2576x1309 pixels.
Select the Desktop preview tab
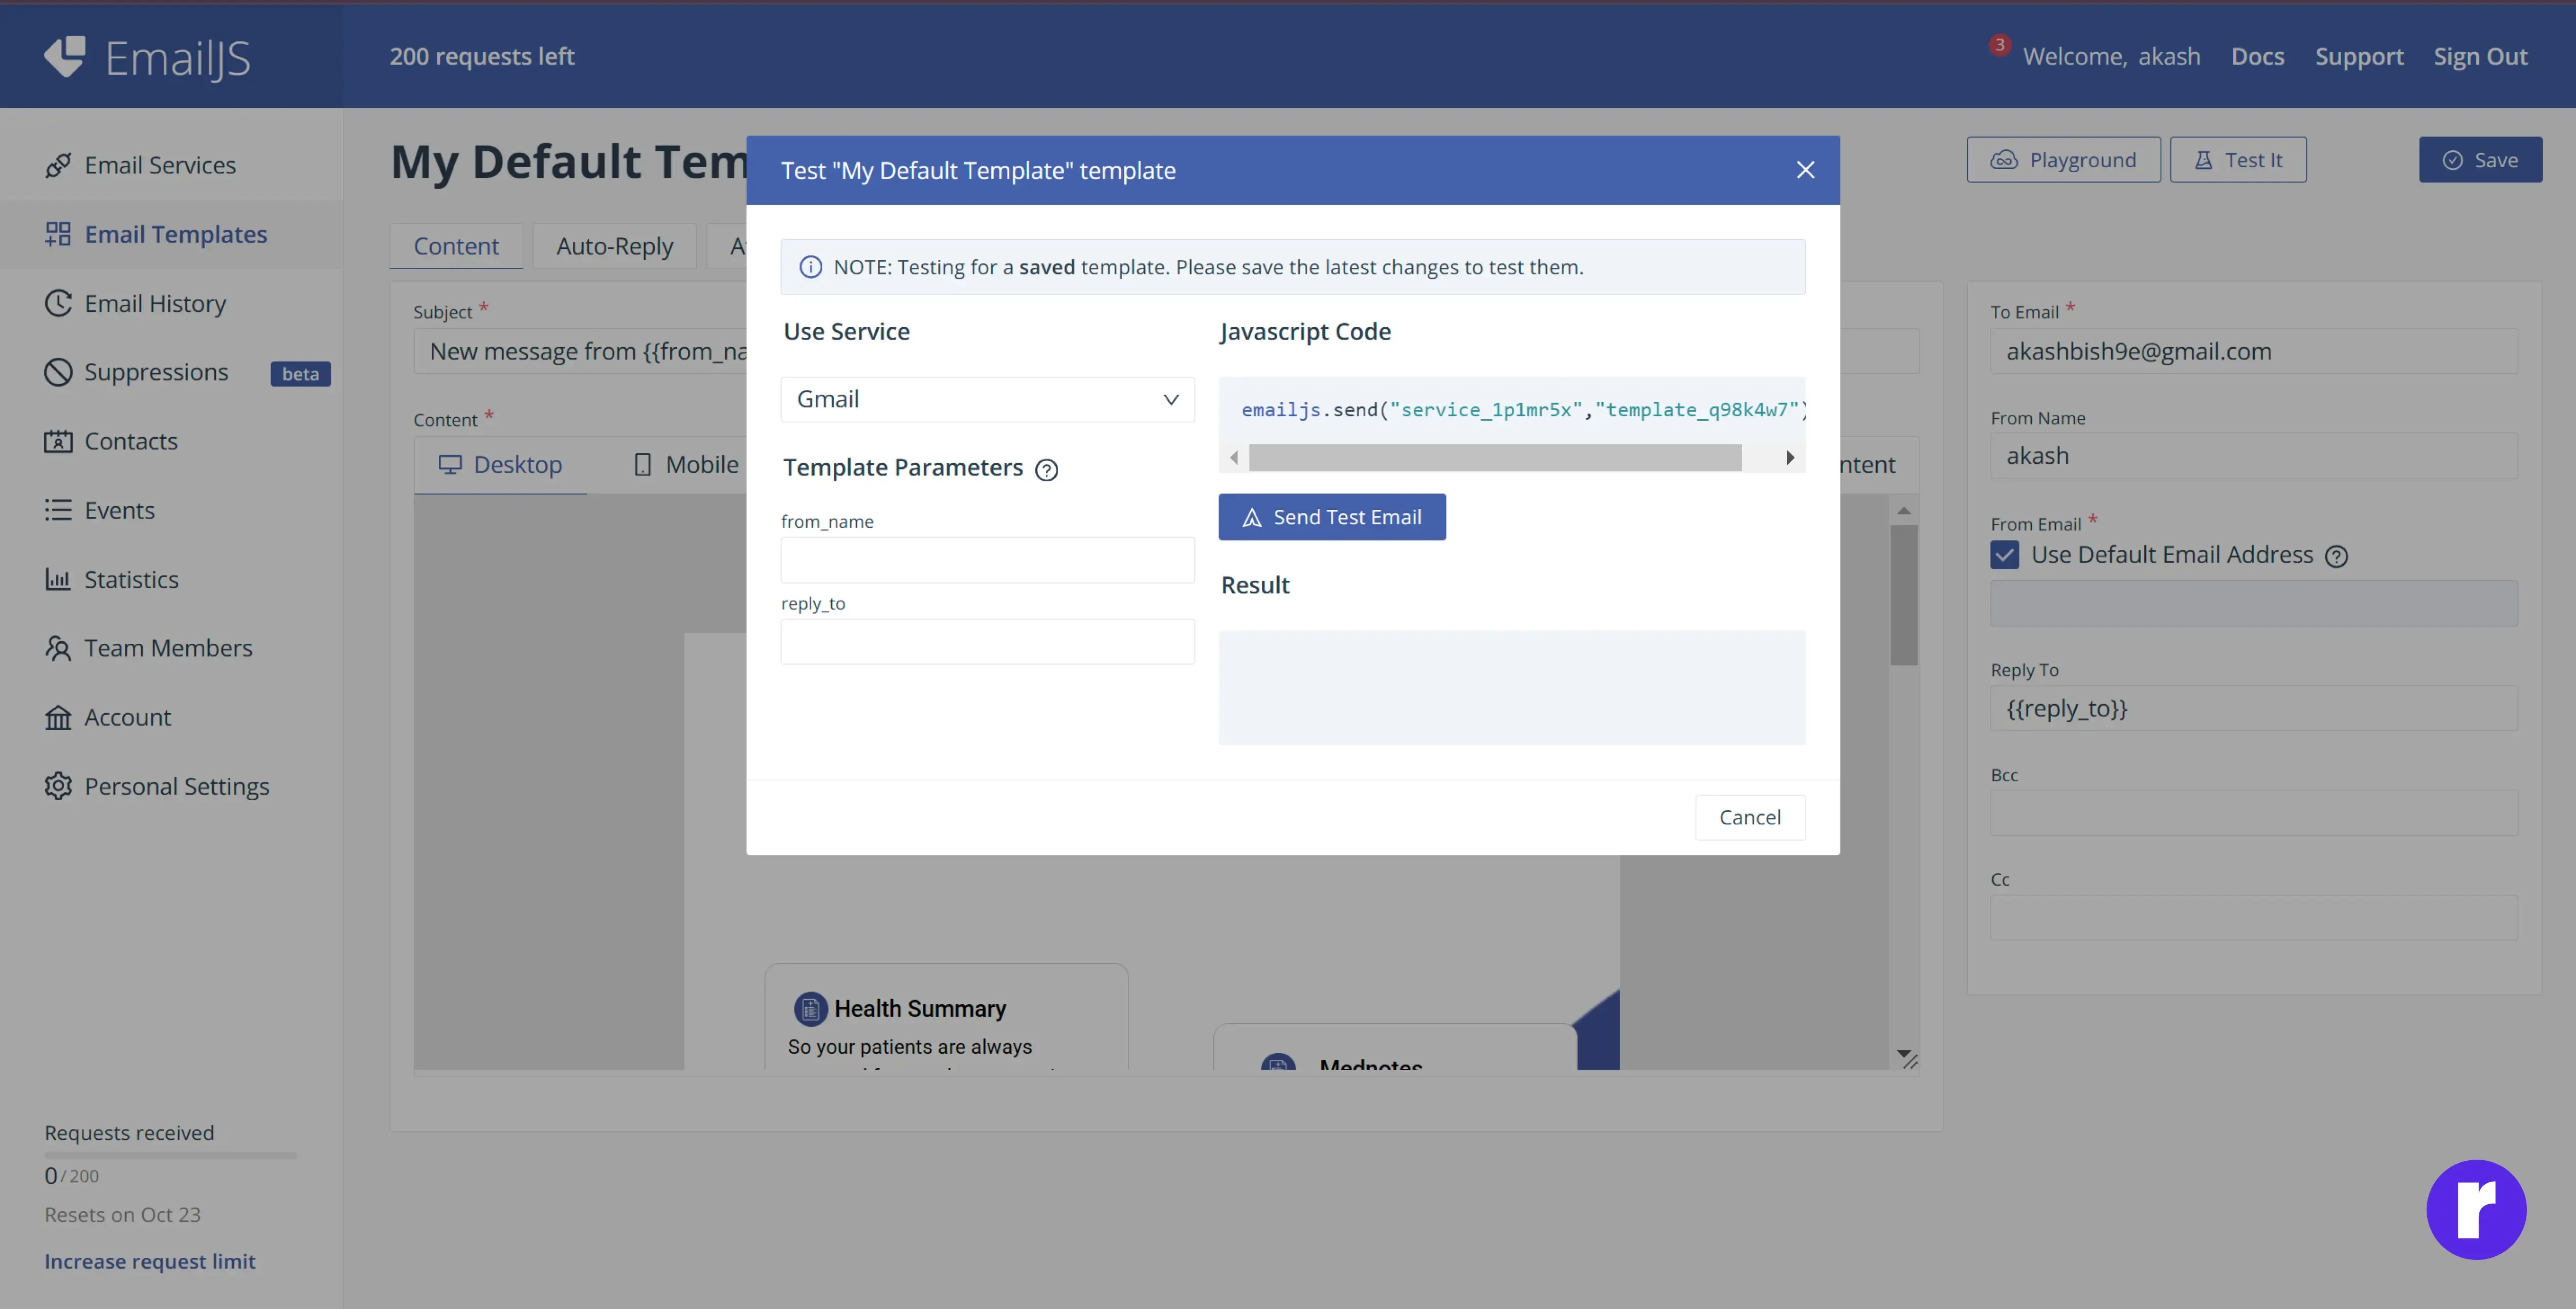pyautogui.click(x=500, y=465)
